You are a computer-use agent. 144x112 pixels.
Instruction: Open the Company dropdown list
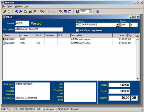click(118, 25)
